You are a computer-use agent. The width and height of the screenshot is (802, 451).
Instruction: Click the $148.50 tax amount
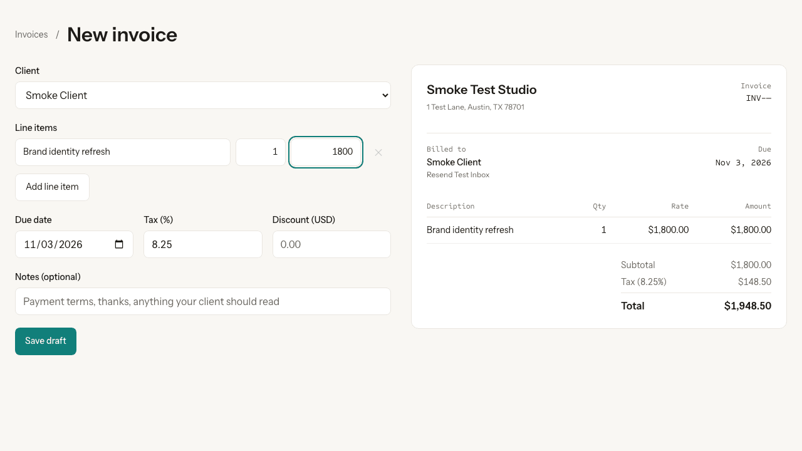point(754,282)
